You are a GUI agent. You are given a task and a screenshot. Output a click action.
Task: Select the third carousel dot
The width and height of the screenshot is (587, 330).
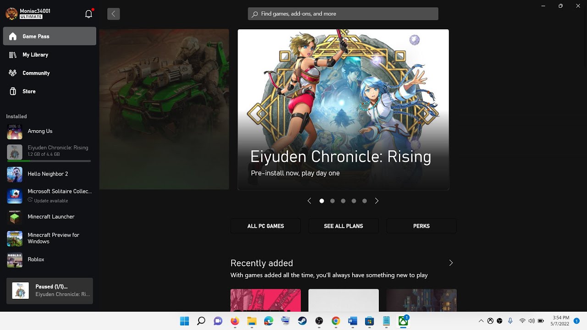[x=343, y=201]
